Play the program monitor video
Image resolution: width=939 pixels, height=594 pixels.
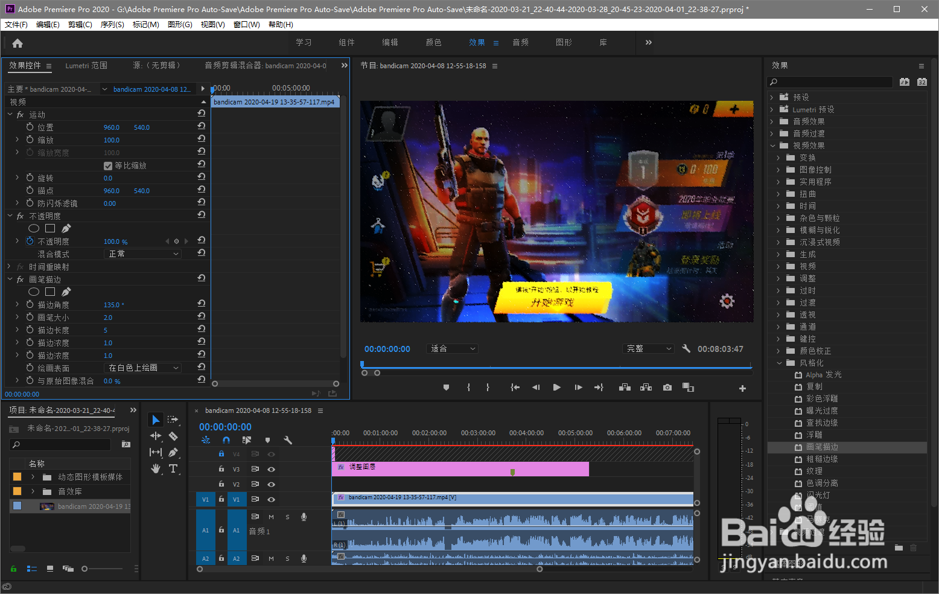[556, 388]
